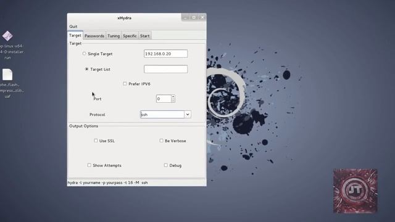Select the linux-x64 installer.run desktop icon
The image size is (395, 222).
tap(7, 36)
